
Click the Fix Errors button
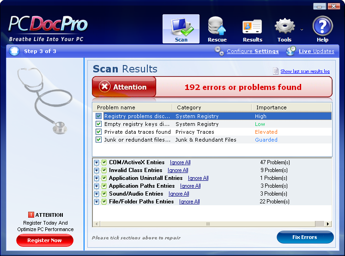click(305, 237)
